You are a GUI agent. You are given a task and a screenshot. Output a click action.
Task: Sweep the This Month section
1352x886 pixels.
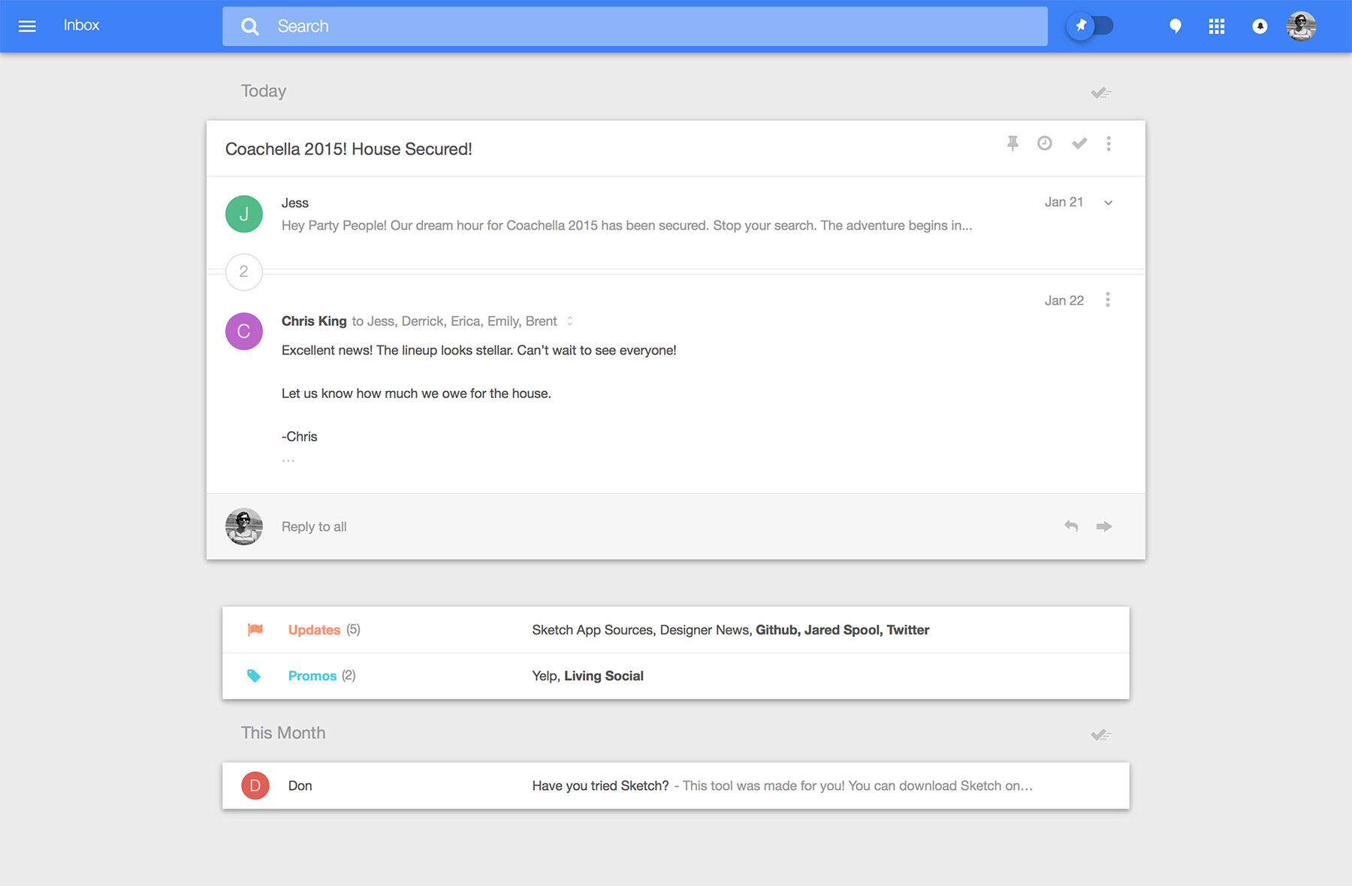pyautogui.click(x=1100, y=734)
